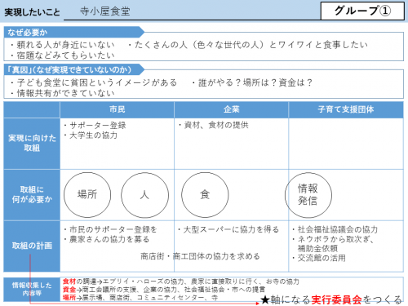Click the red word 場所 in the bottom box

click(69, 298)
